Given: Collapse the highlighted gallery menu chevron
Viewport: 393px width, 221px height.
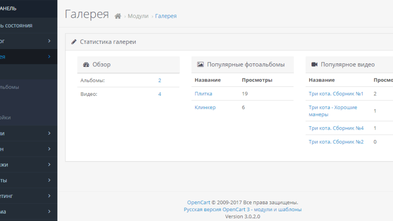Looking at the screenshot, I should (x=50, y=56).
